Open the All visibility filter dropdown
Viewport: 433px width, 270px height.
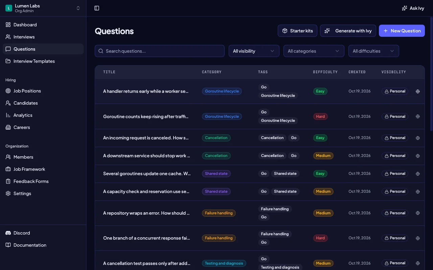pos(254,51)
